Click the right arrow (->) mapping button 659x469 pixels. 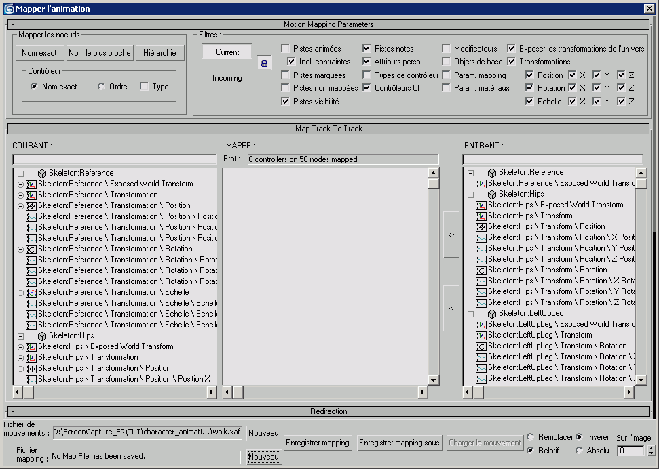tap(451, 308)
